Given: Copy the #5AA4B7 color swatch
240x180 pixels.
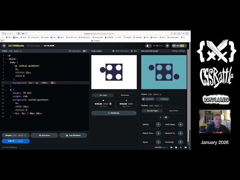Looking at the screenshot, I should [x=148, y=99].
